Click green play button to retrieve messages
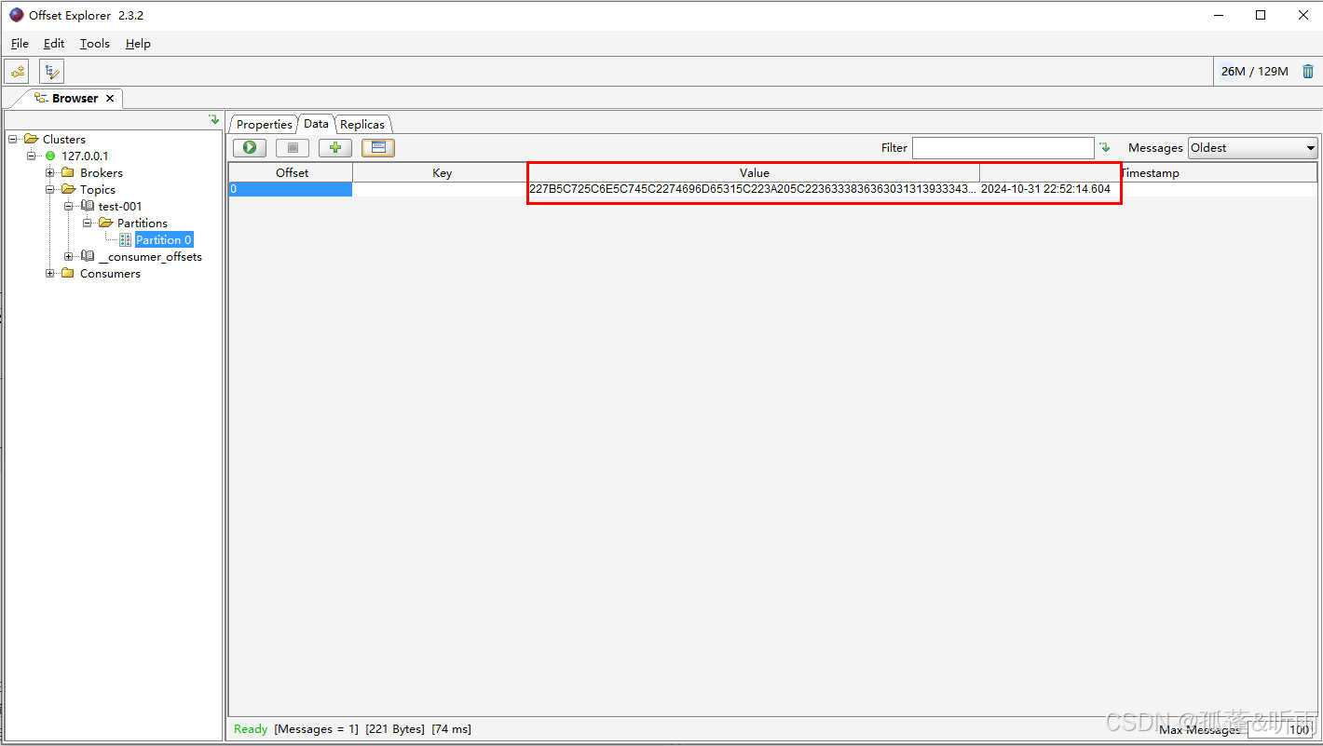 click(x=250, y=147)
